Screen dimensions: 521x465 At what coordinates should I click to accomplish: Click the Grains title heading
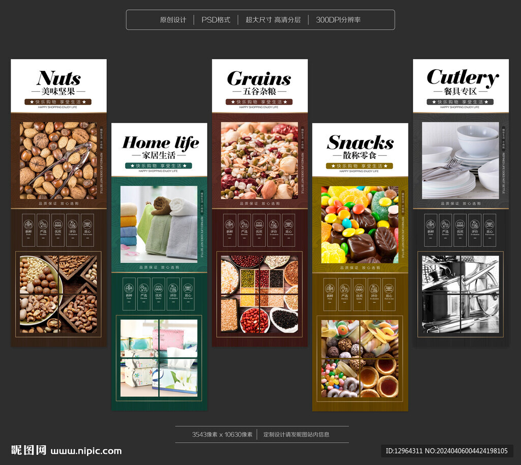point(259,78)
